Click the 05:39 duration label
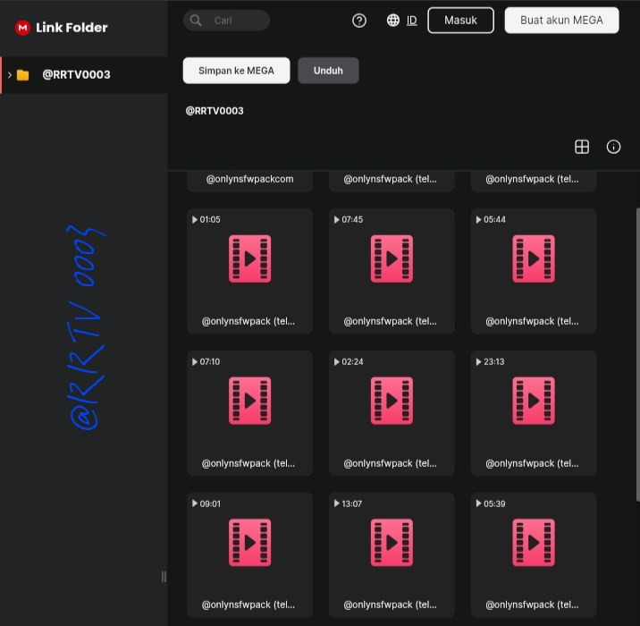The image size is (640, 626). click(494, 503)
